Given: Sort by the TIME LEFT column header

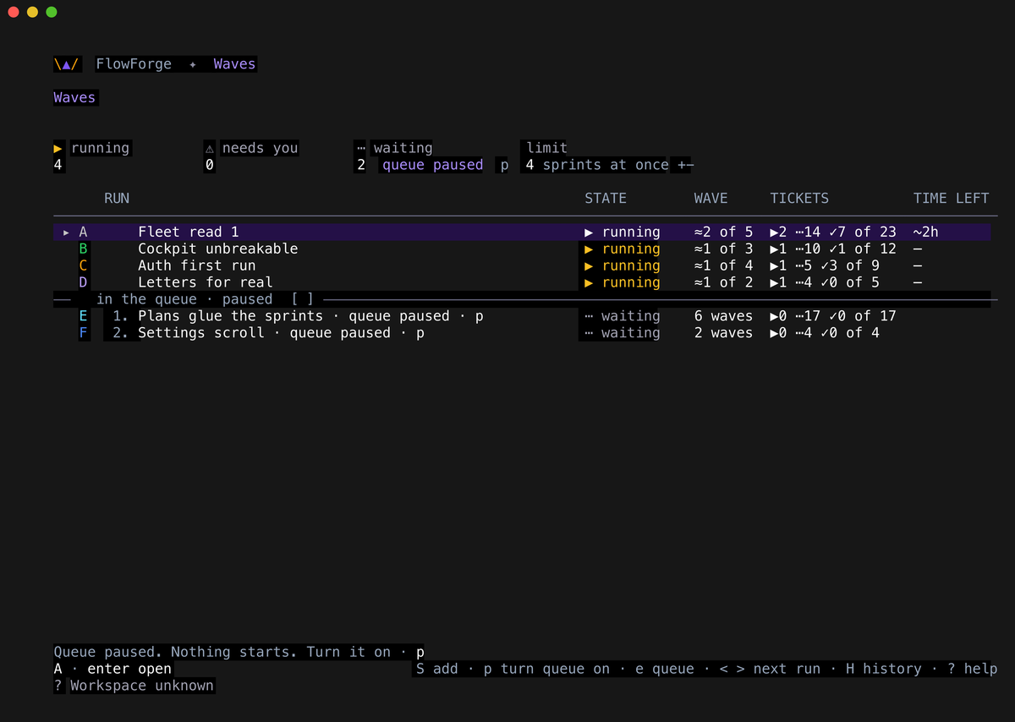Looking at the screenshot, I should pos(951,198).
